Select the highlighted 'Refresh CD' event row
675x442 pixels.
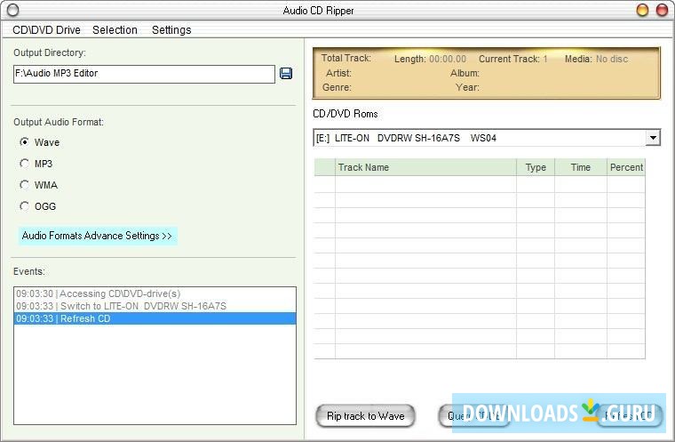[155, 318]
